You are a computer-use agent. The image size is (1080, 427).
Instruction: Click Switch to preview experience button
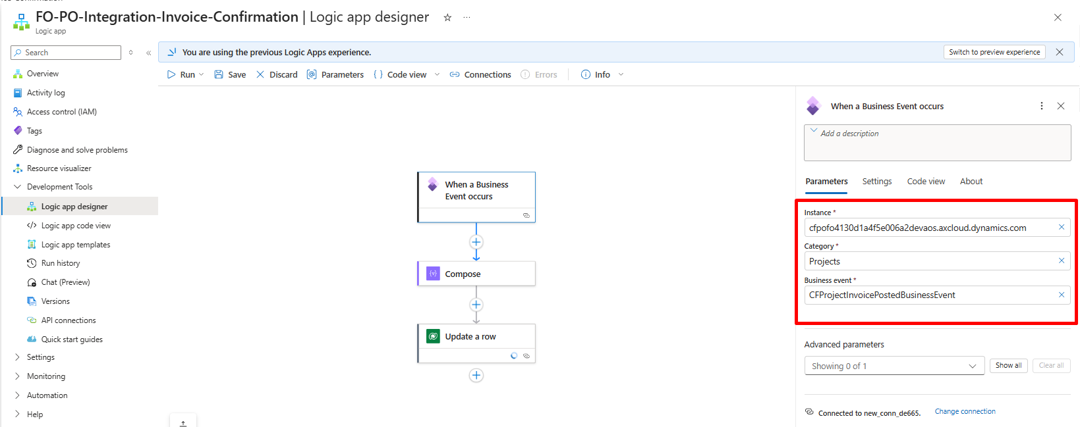click(x=994, y=52)
